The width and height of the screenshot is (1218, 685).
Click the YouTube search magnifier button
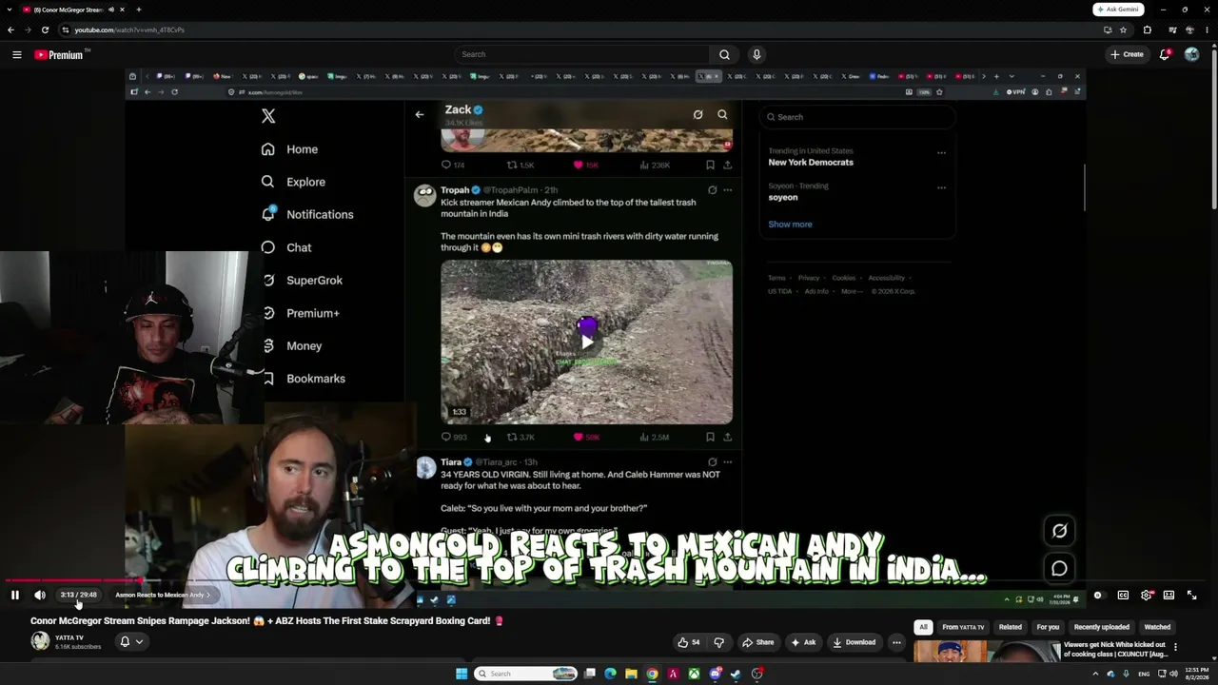coord(724,54)
